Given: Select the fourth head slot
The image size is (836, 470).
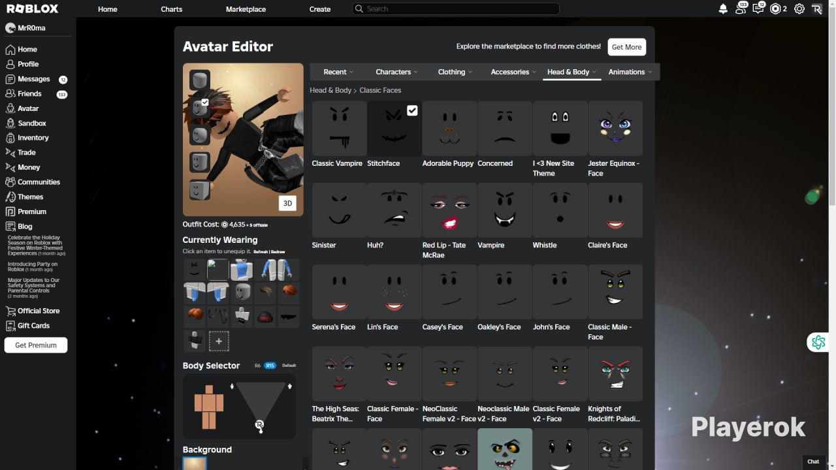Looking at the screenshot, I should tap(200, 162).
